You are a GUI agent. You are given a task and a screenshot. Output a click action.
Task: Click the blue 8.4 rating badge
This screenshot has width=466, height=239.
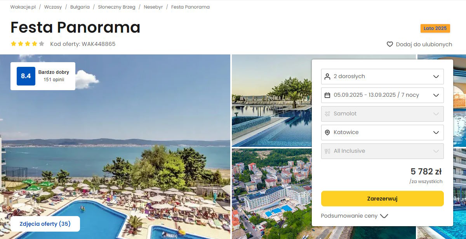pyautogui.click(x=26, y=76)
